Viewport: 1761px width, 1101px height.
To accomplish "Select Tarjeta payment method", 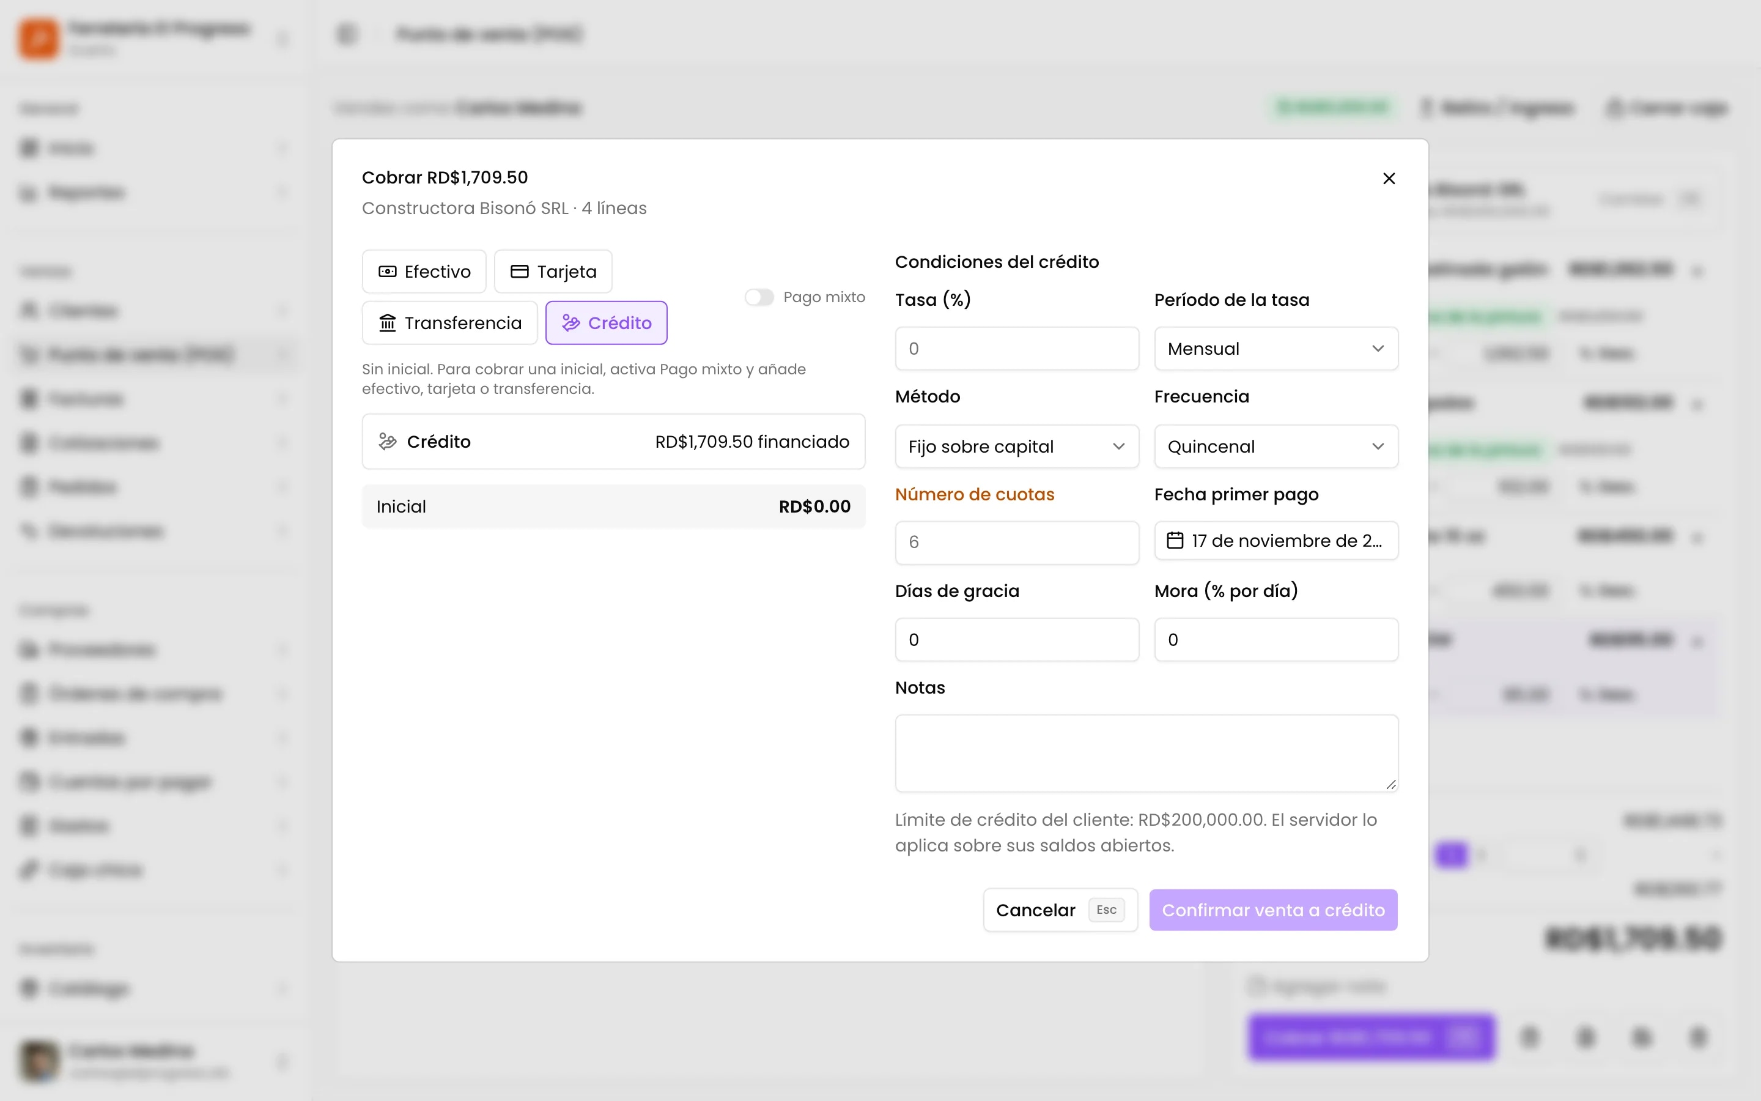I will coord(553,272).
